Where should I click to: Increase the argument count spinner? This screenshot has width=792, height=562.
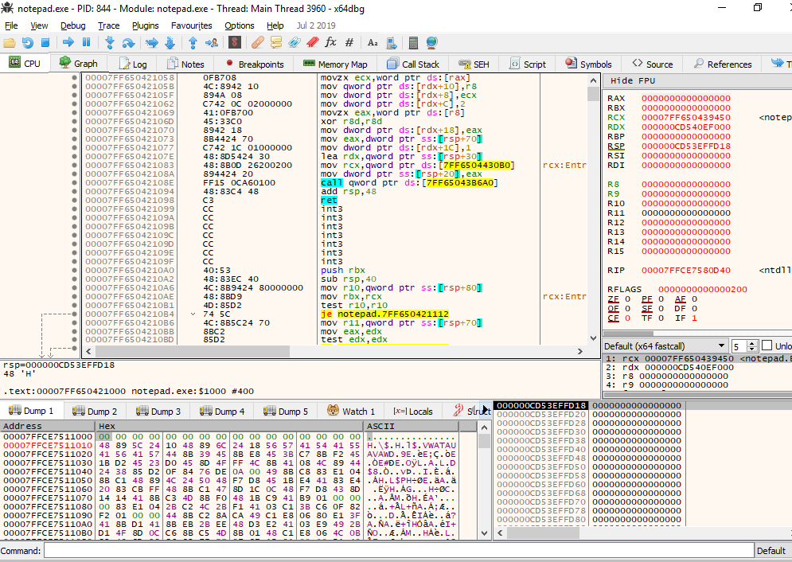(754, 343)
